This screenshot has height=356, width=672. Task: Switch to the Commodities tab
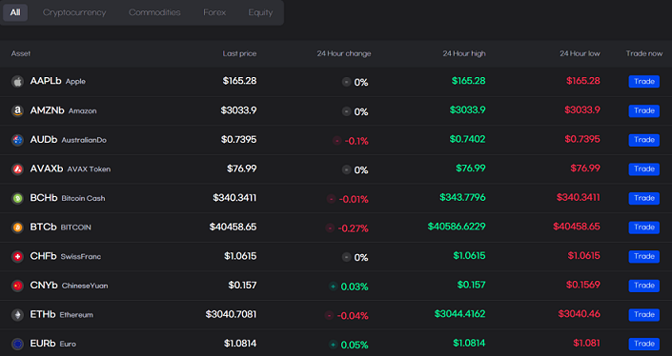pyautogui.click(x=154, y=12)
